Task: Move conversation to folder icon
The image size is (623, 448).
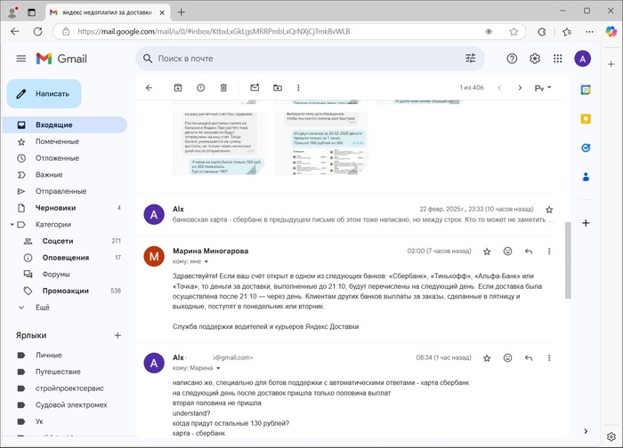Action: pyautogui.click(x=278, y=88)
